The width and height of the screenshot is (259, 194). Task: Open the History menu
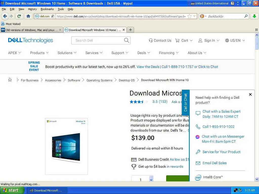(x=32, y=9)
